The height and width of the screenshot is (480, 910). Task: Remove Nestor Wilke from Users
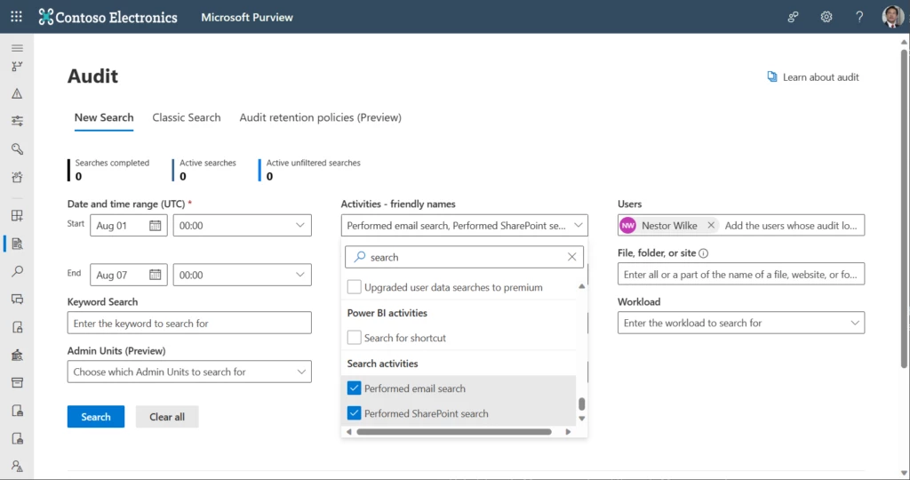click(711, 225)
